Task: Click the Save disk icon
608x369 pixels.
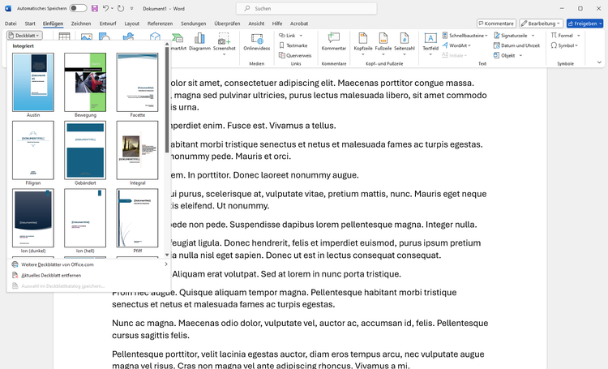Action: pos(95,8)
